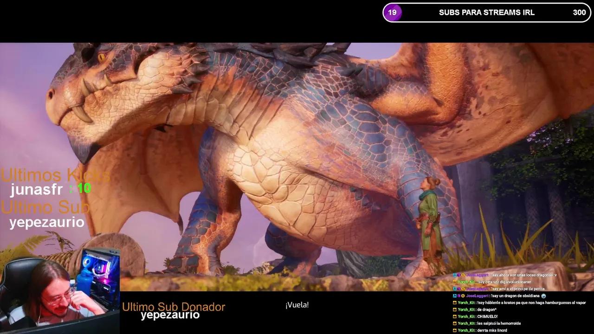Click the gold coin badge beside JoseLaggert
The image size is (594, 334).
point(463,295)
